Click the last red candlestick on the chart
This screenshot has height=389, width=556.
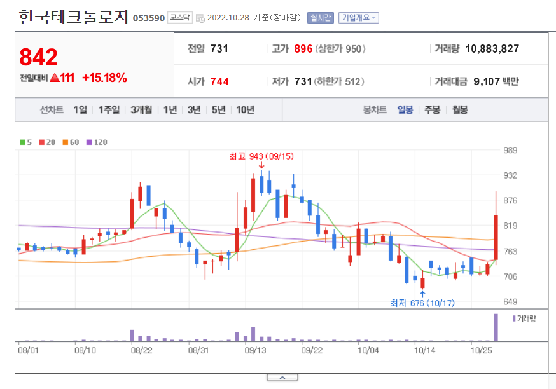pyautogui.click(x=496, y=236)
